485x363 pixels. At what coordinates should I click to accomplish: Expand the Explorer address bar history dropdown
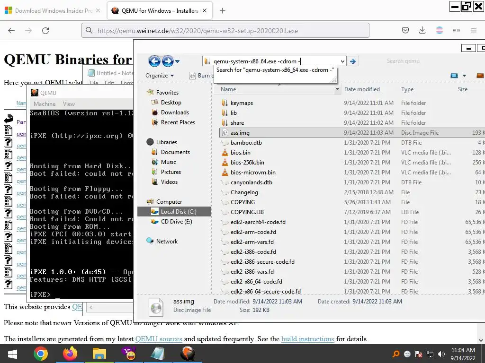(x=342, y=61)
